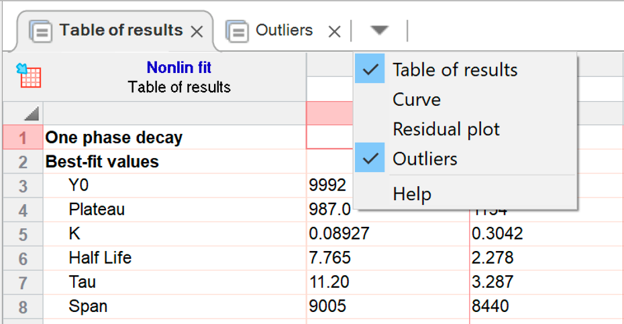624x324 pixels.
Task: Click the select-all triangle corner cell
Action: pyautogui.click(x=32, y=114)
